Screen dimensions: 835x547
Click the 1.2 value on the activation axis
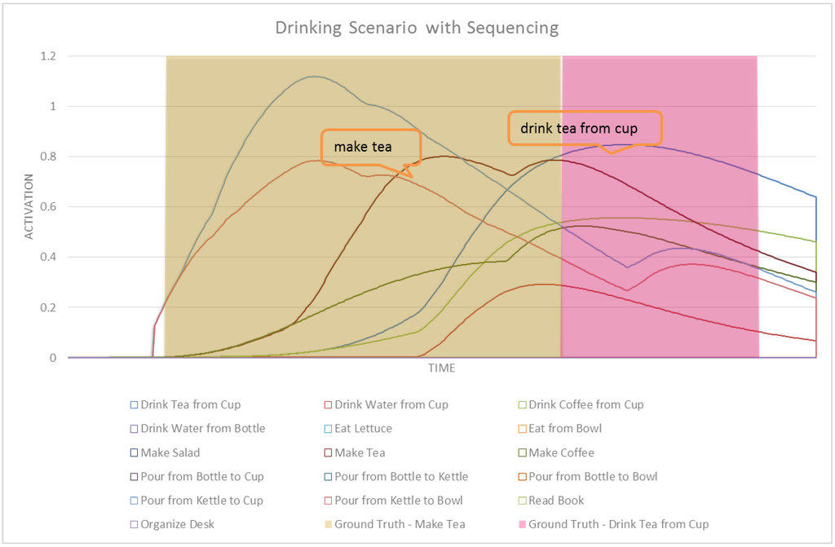(49, 56)
